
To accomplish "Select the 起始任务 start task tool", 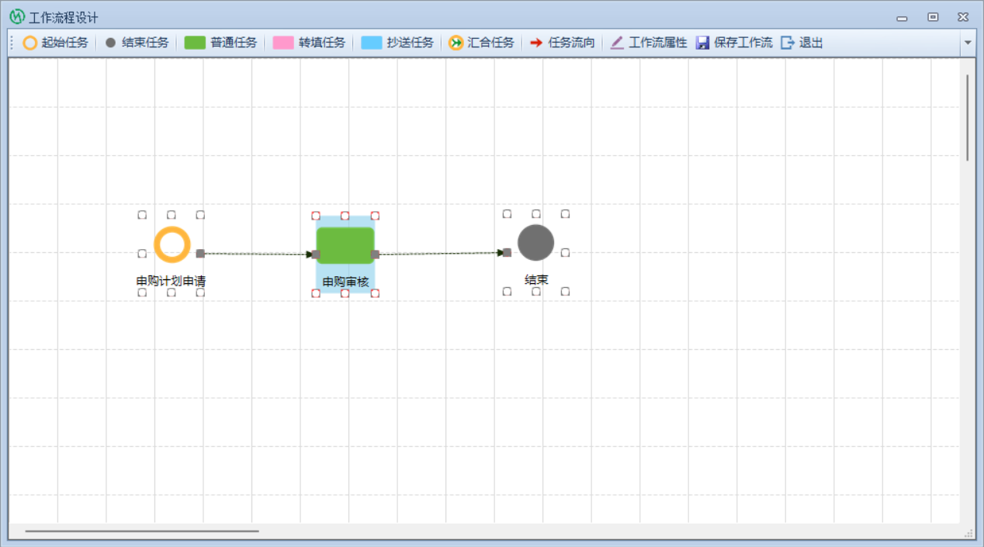I will tap(55, 43).
